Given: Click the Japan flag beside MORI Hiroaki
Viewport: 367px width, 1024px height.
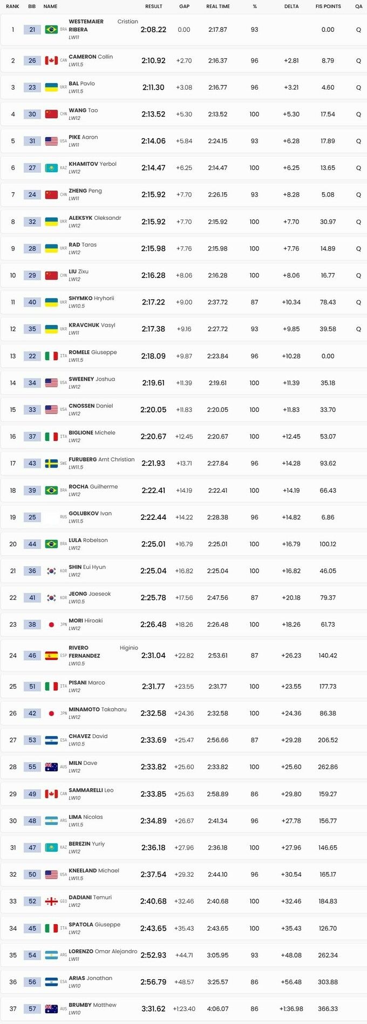Looking at the screenshot, I should click(51, 624).
